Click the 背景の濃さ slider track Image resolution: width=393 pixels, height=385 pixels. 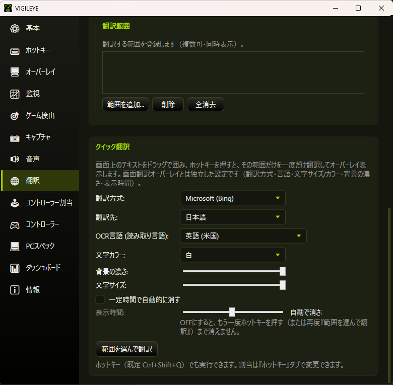pyautogui.click(x=234, y=271)
